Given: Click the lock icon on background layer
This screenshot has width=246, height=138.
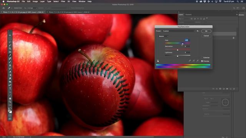Looking at the screenshot, I should [x=233, y=38].
